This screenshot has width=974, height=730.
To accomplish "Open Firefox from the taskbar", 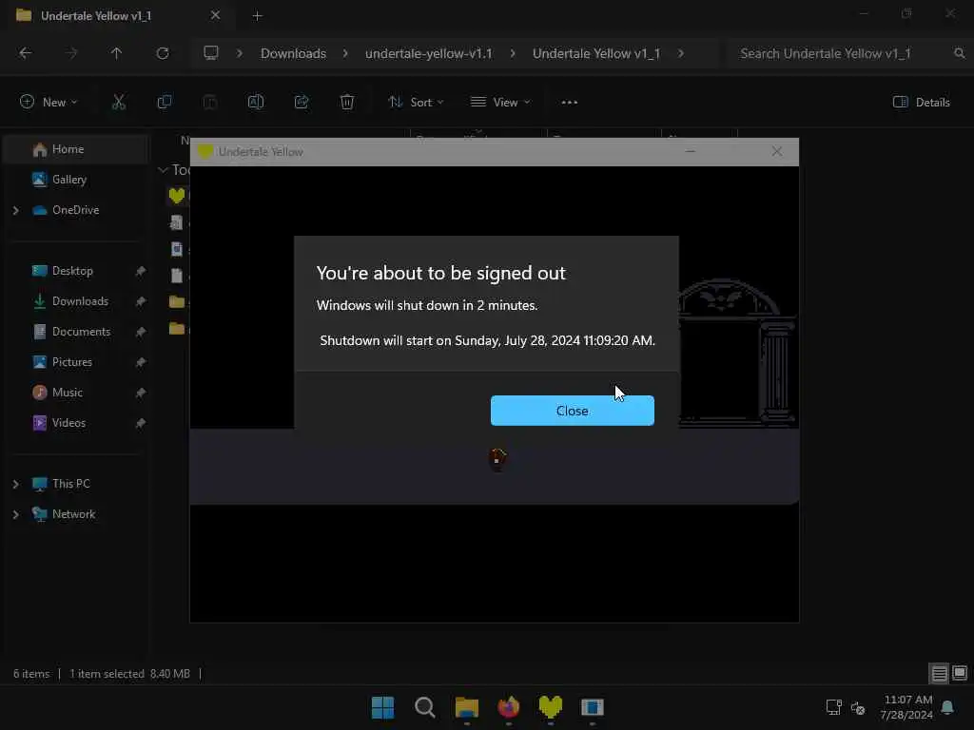I will (x=509, y=707).
